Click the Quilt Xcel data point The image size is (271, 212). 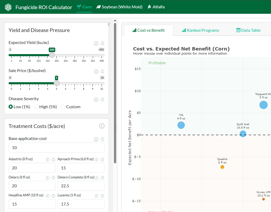243,134
